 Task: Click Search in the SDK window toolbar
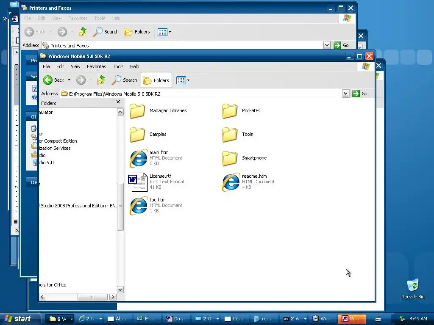pos(124,80)
